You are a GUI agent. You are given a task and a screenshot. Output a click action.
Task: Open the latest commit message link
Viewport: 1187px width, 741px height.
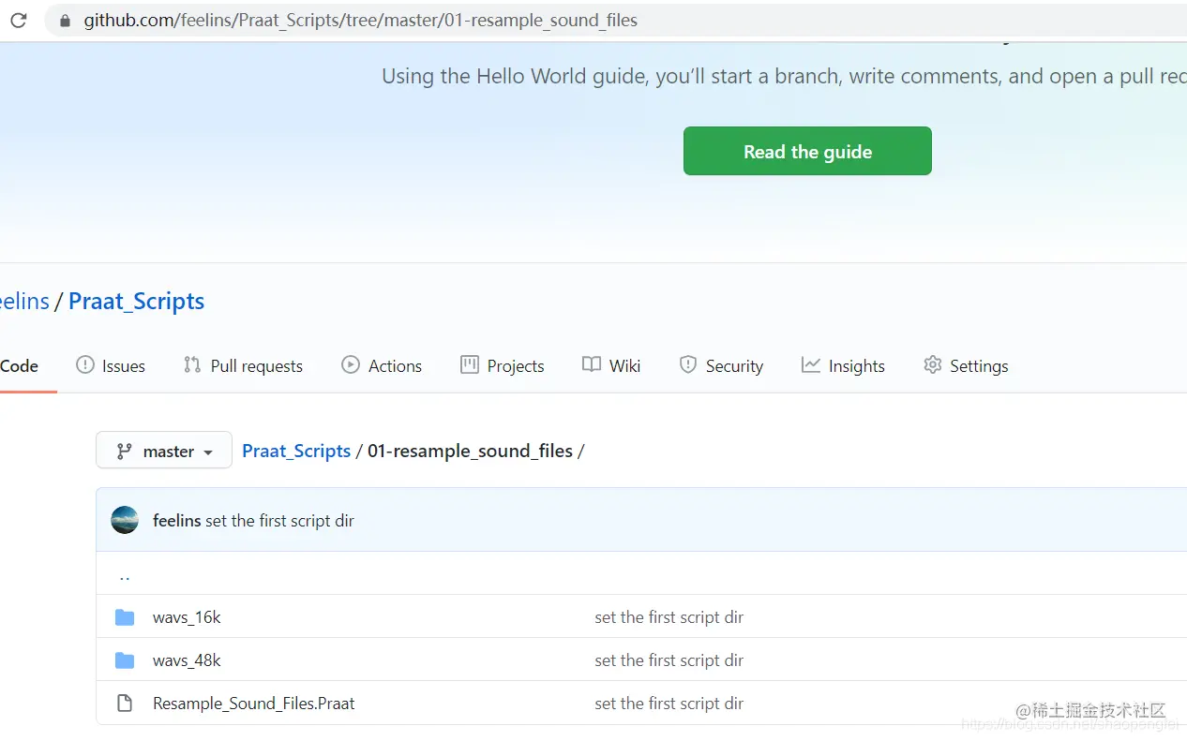(x=279, y=521)
